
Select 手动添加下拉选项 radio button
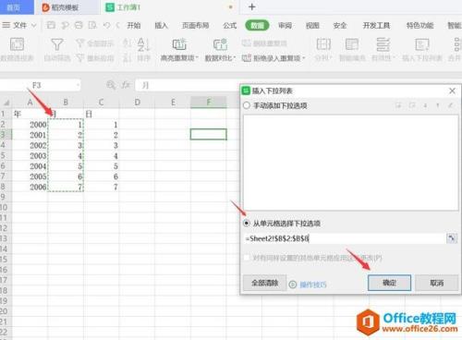coord(247,105)
